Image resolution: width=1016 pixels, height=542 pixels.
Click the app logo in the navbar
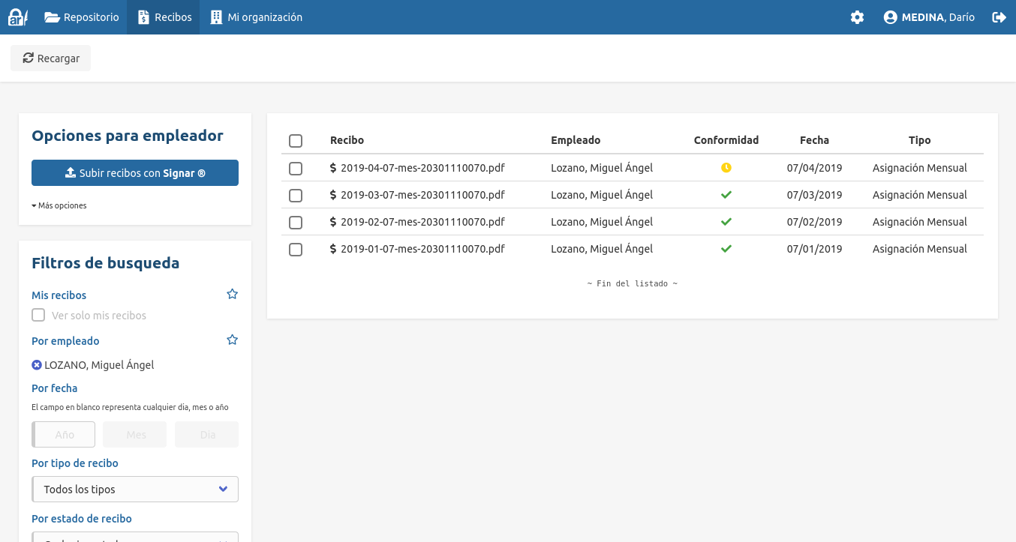tap(17, 17)
